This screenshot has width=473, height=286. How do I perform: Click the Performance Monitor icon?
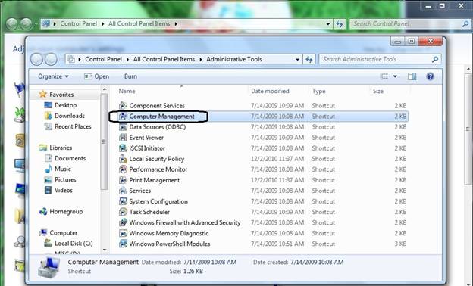[123, 169]
